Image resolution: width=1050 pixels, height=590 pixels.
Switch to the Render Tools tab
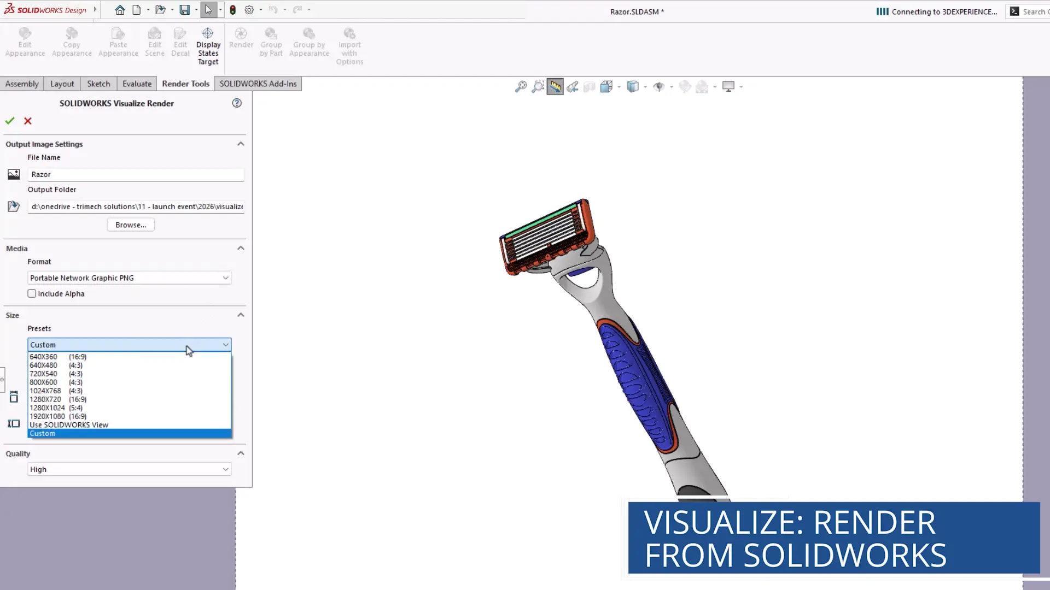pyautogui.click(x=185, y=84)
